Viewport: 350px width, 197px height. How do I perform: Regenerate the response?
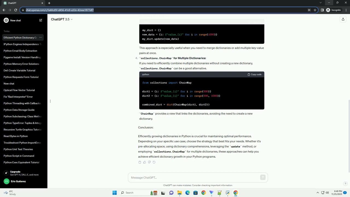pos(154,162)
